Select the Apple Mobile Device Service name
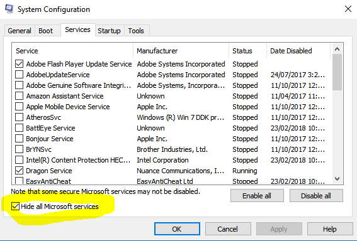The image size is (357, 241). (68, 107)
